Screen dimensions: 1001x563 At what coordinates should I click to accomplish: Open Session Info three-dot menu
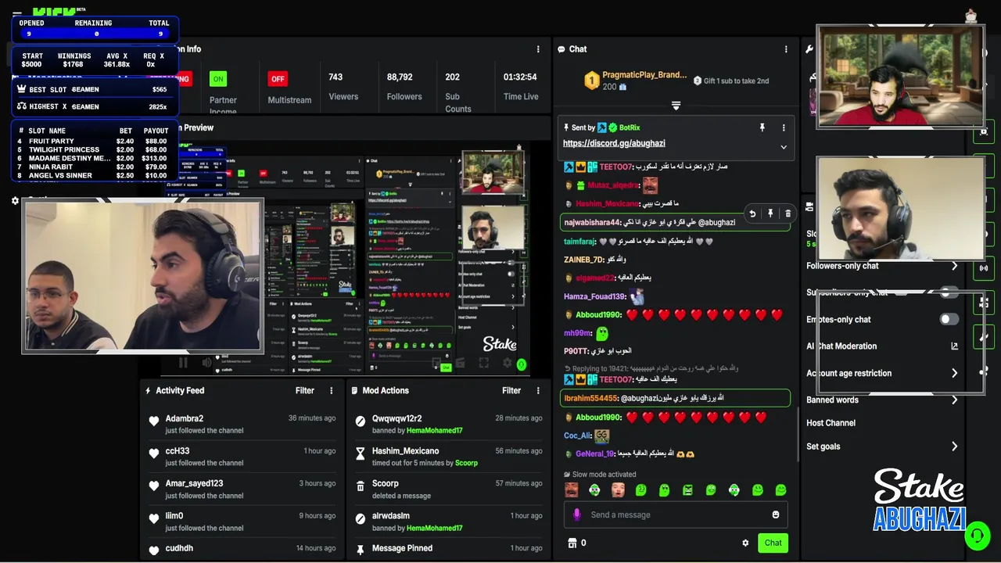coord(537,49)
